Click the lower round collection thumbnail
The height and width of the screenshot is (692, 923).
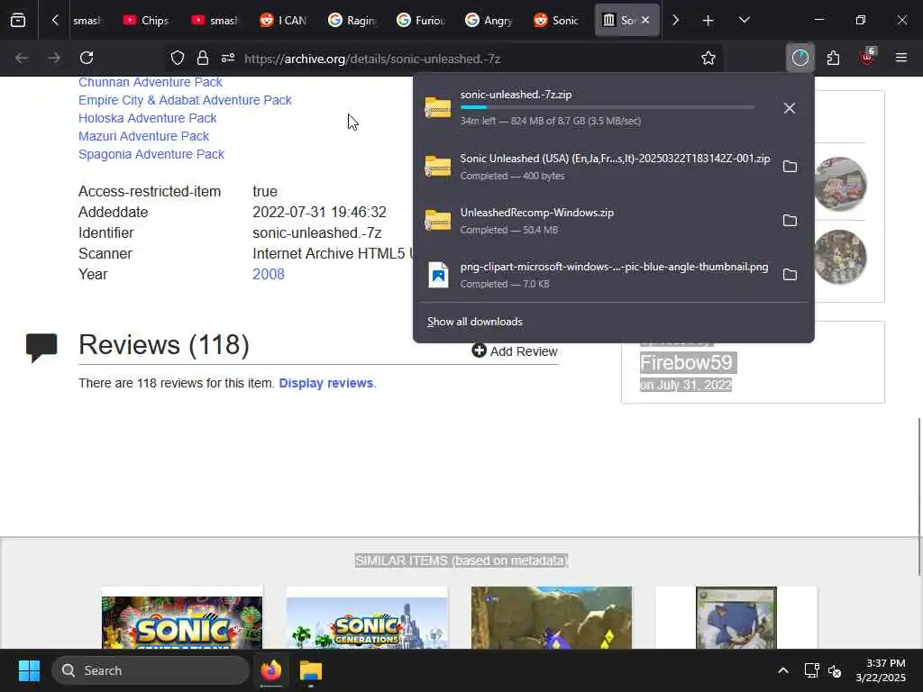point(840,257)
